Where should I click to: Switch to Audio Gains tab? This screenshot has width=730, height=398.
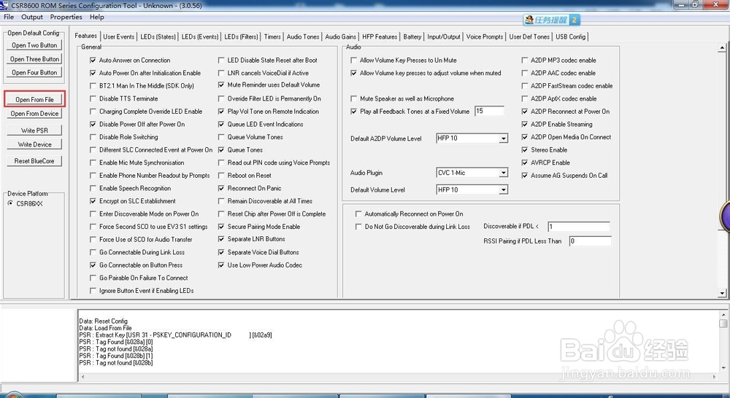tap(340, 36)
